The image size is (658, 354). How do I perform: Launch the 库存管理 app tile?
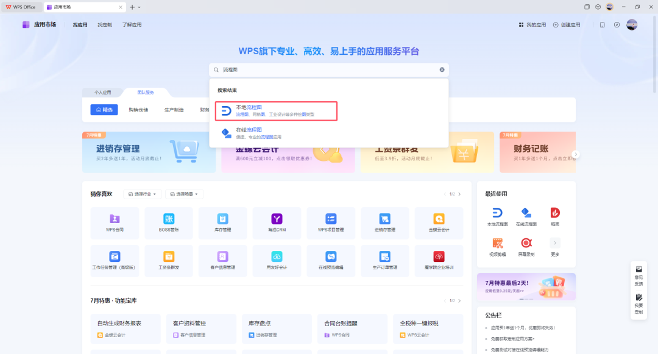[223, 223]
